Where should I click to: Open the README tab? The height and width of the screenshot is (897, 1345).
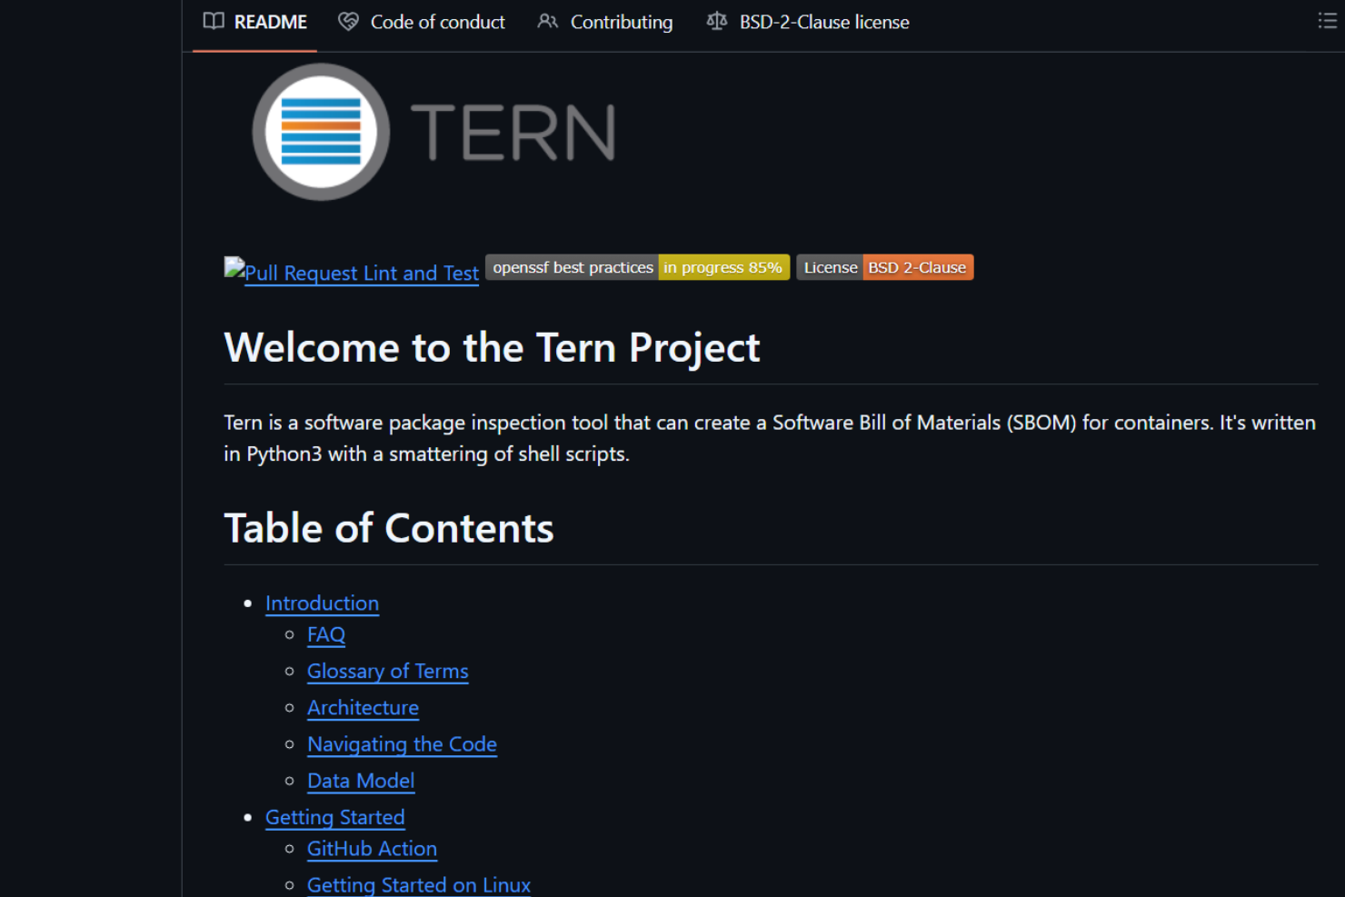pyautogui.click(x=254, y=22)
